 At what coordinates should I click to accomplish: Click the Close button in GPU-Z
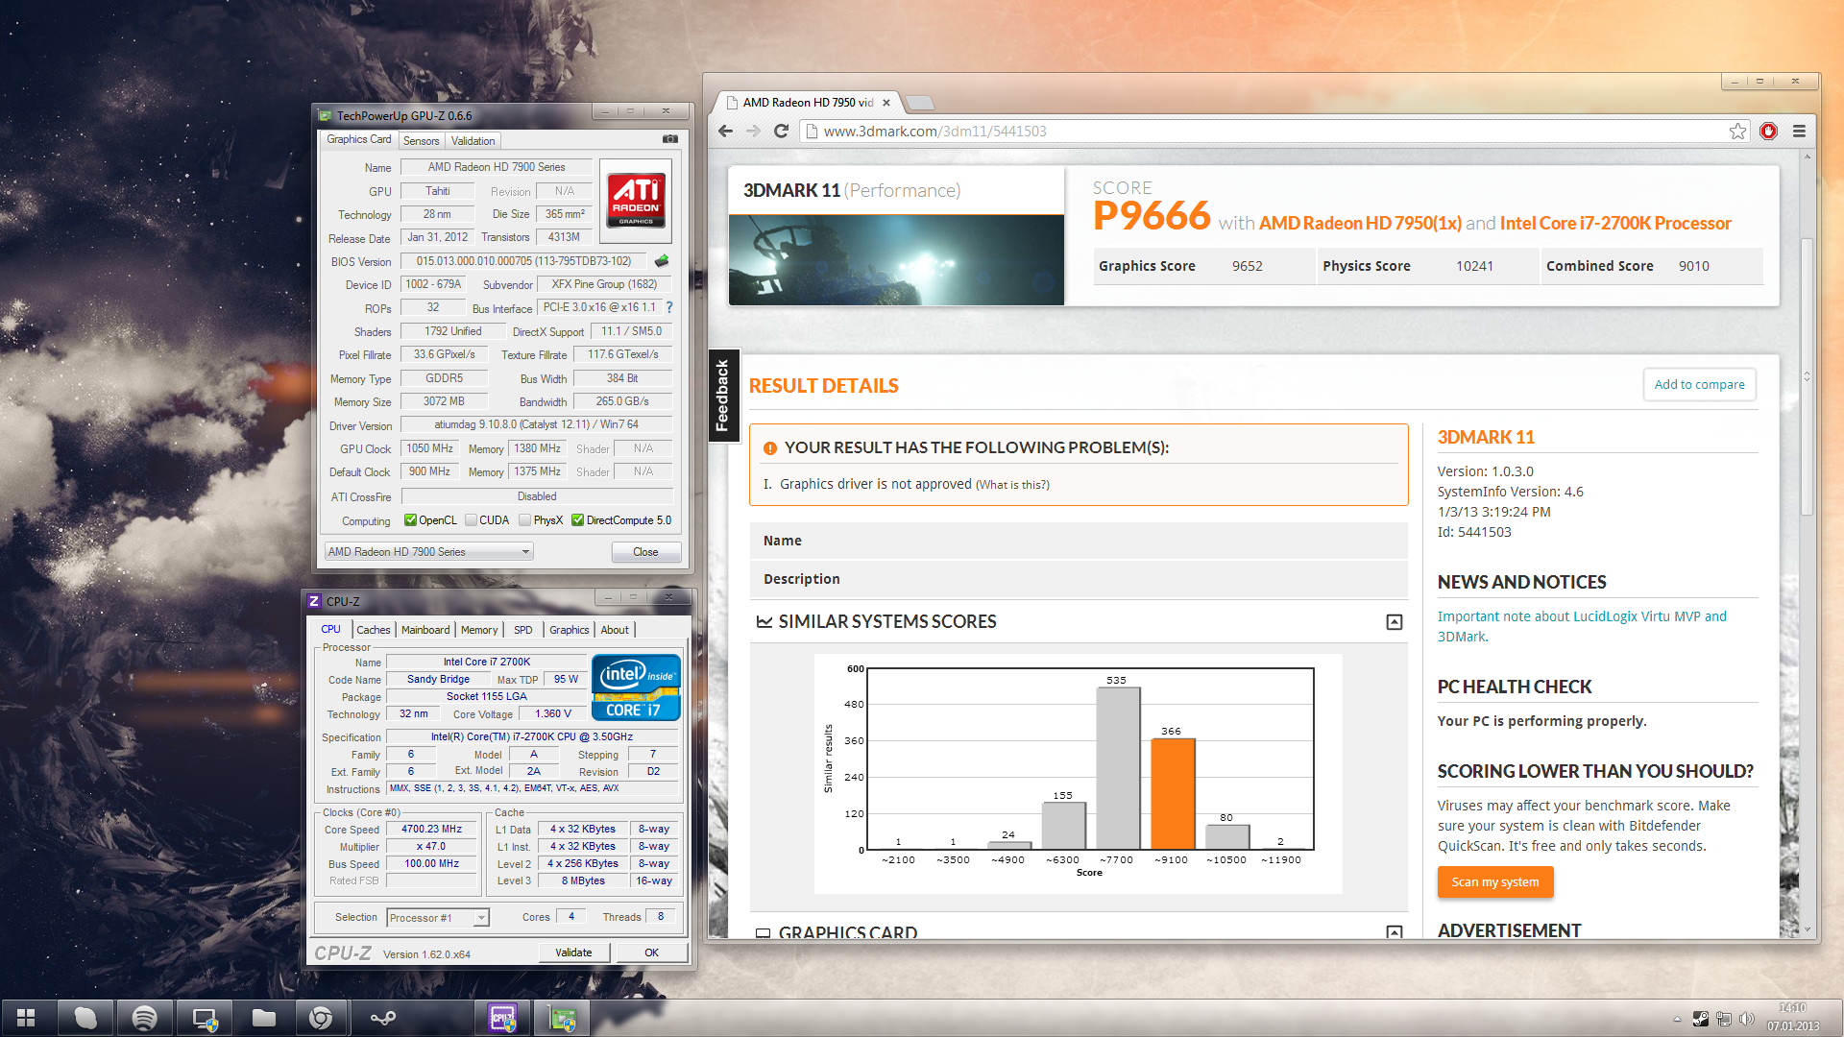645,552
